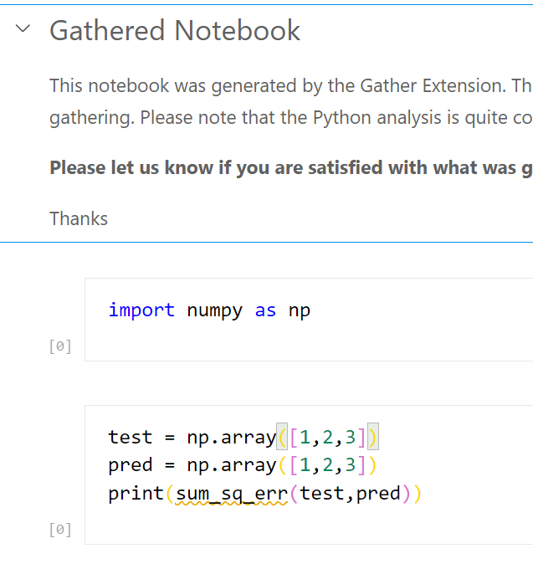This screenshot has width=533, height=569.
Task: Place cursor in 'test = np.array' line
Action: [x=243, y=437]
